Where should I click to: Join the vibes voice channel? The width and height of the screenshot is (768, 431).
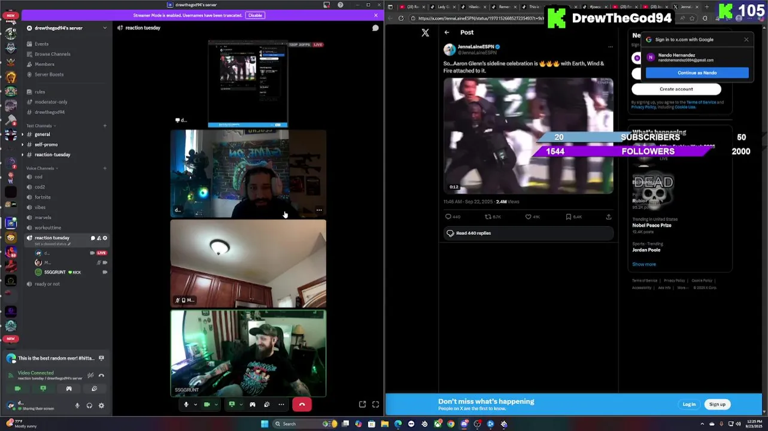click(40, 207)
